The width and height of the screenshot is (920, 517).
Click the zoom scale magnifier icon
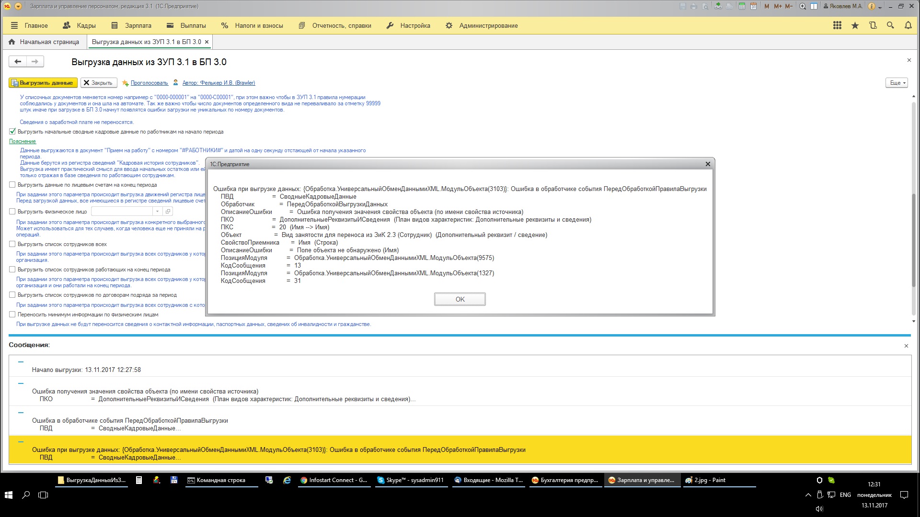click(802, 6)
